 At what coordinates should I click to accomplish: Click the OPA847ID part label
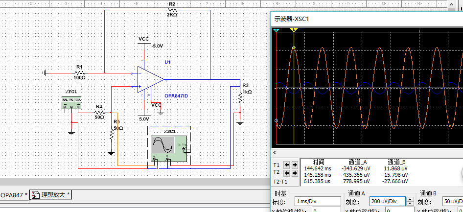point(176,96)
